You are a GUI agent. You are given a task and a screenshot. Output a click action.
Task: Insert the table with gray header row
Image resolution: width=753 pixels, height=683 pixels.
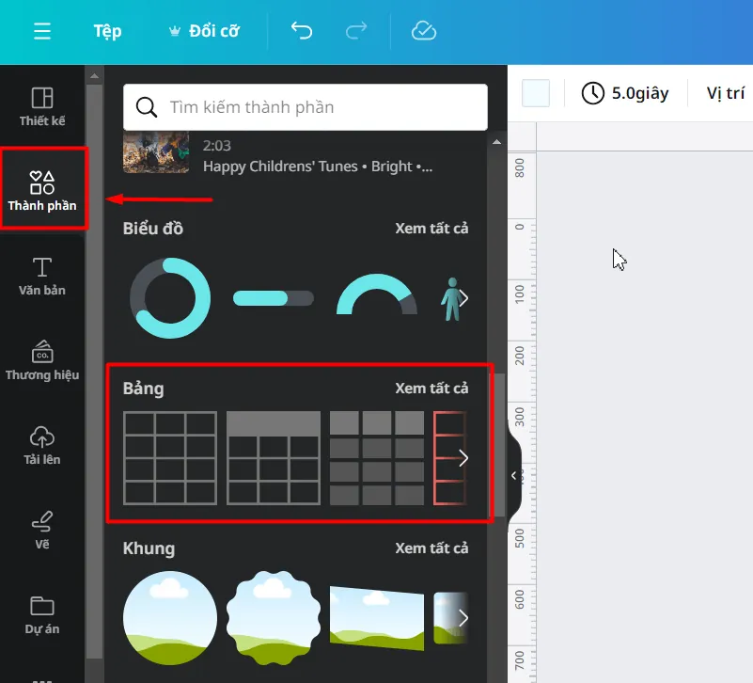coord(274,458)
